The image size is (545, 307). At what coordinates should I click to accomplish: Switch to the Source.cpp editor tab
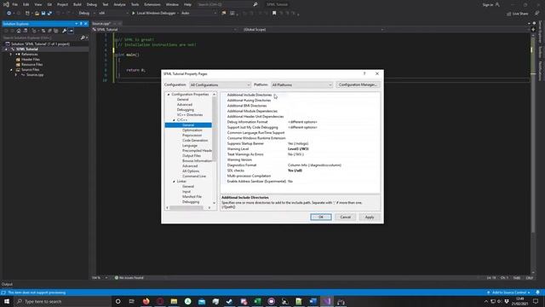pos(101,24)
